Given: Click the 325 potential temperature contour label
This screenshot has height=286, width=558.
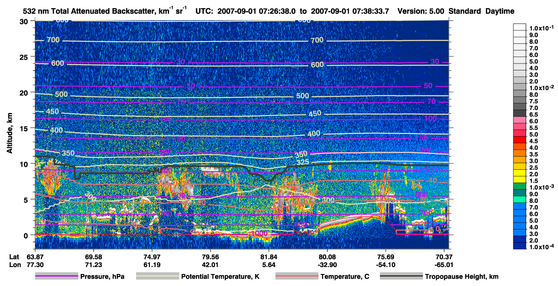Looking at the screenshot, I should pos(303,162).
